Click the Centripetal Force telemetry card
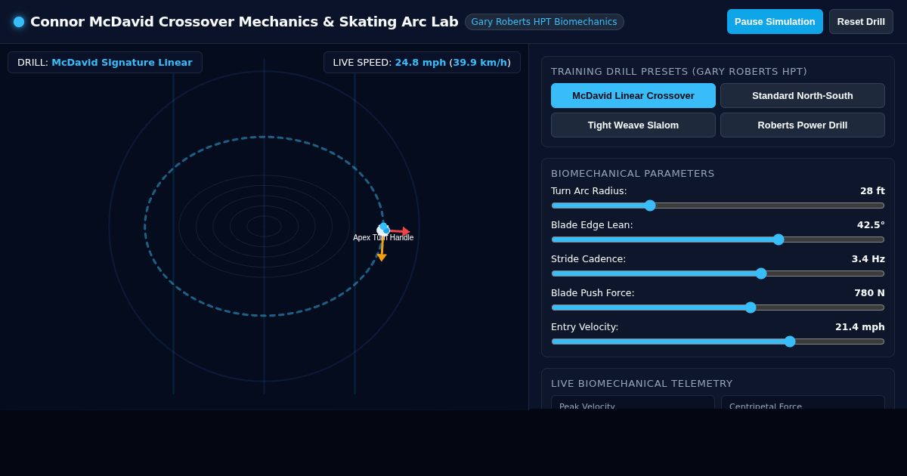Screen dimensions: 907x476 [803, 403]
